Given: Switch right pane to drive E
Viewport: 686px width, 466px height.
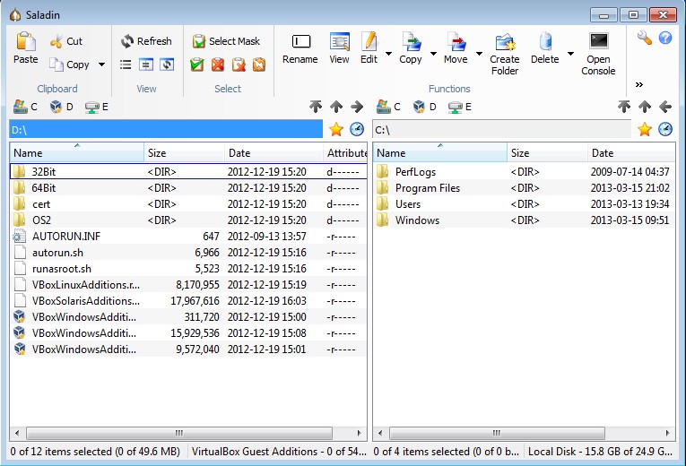Looking at the screenshot, I should click(459, 107).
